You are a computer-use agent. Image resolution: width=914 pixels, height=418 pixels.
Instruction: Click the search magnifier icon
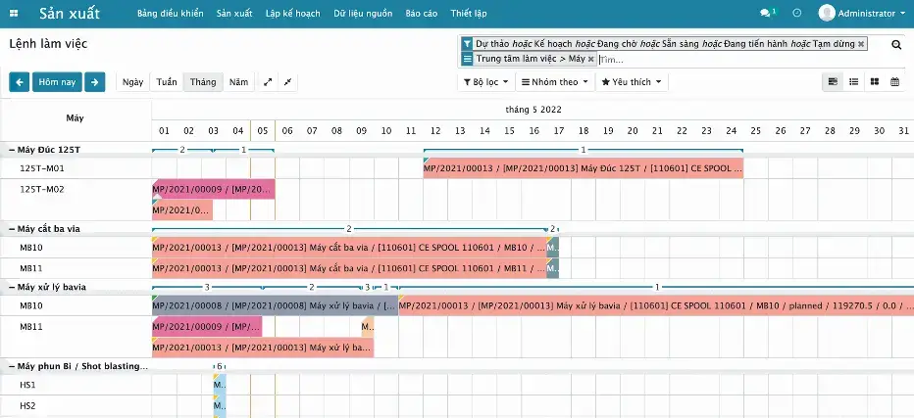click(x=896, y=44)
